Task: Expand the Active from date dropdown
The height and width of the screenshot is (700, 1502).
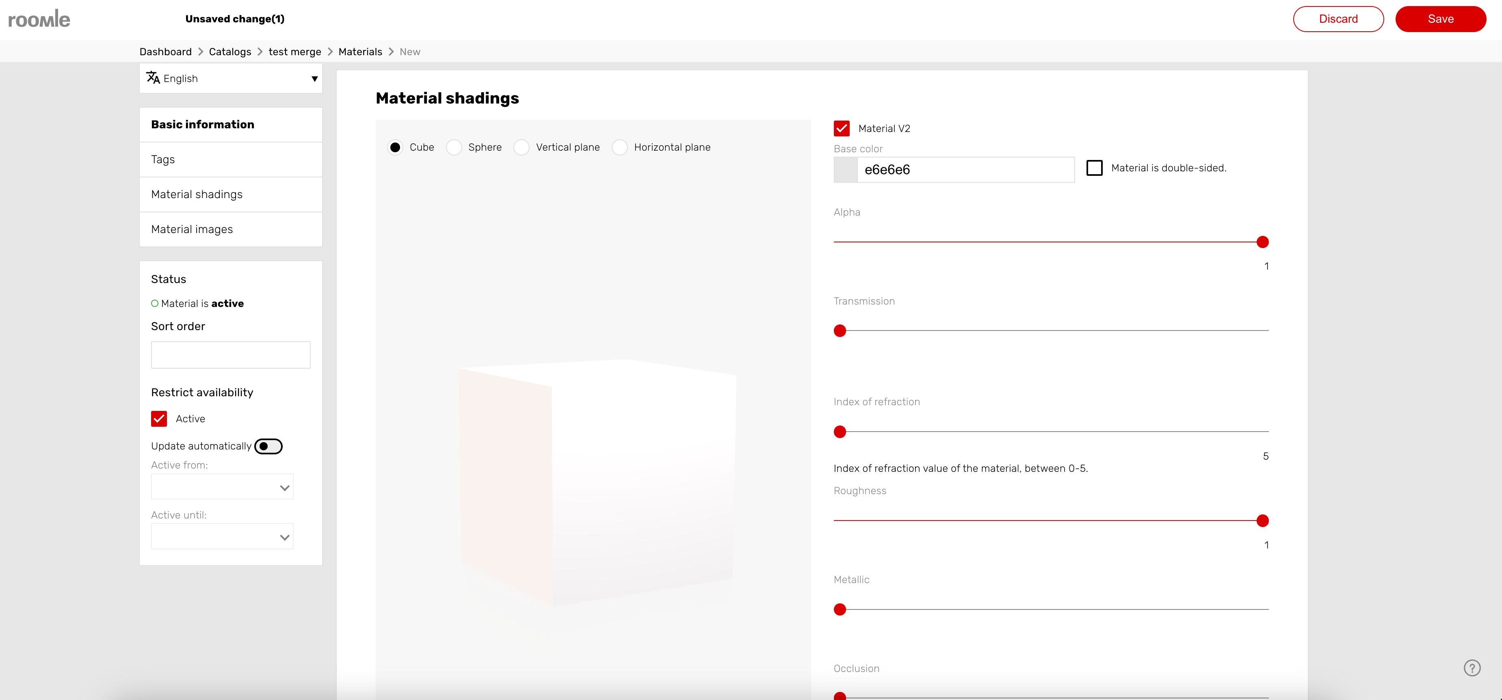Action: point(222,487)
